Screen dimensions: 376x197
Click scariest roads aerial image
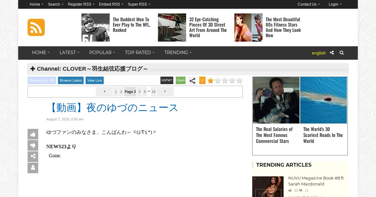(323, 100)
